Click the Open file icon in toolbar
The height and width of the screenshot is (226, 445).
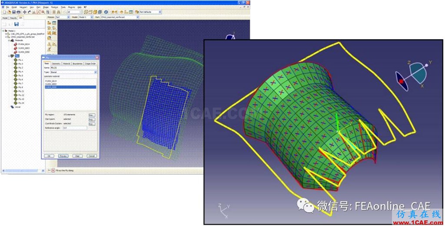pyautogui.click(x=9, y=12)
